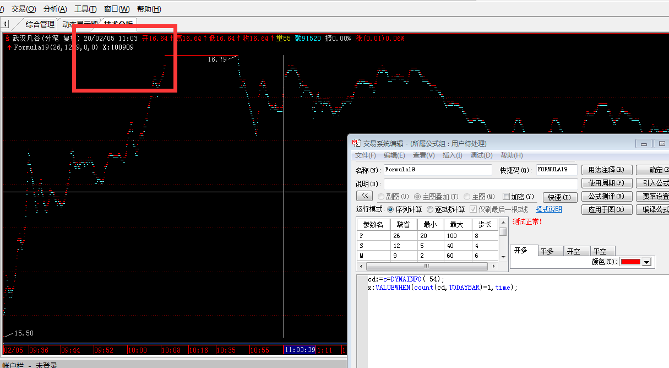Open the editor 文件(F) menu
The height and width of the screenshot is (368, 669).
(366, 155)
